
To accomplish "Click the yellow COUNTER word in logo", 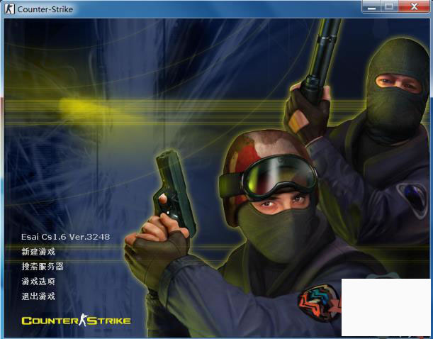I will [x=50, y=321].
